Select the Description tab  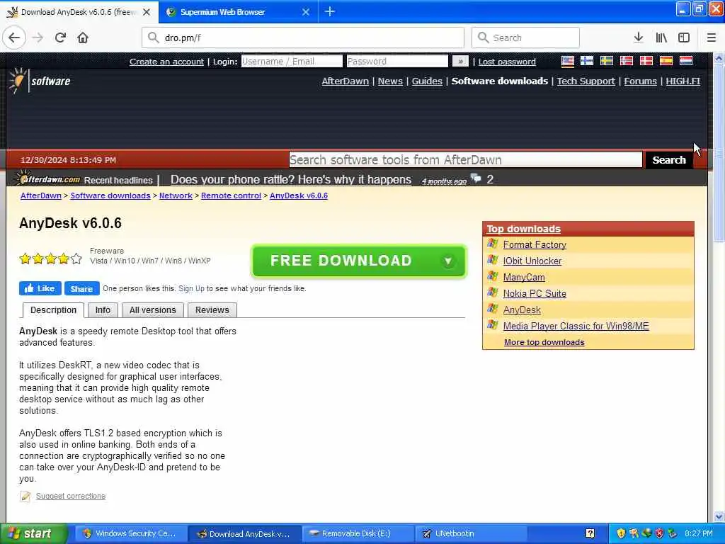click(x=53, y=310)
